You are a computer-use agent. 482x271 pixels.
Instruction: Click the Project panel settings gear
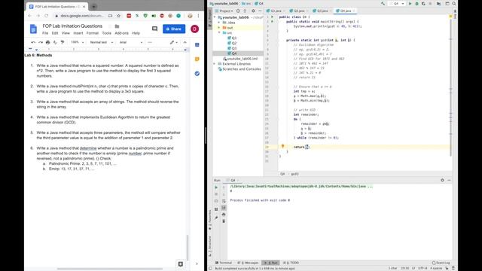[x=253, y=11]
